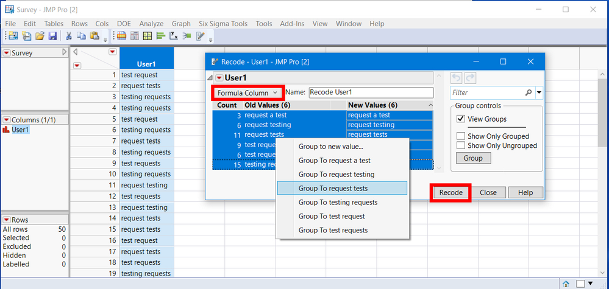The image size is (609, 289).
Task: Choose Group To request a test
Action: (x=342, y=161)
